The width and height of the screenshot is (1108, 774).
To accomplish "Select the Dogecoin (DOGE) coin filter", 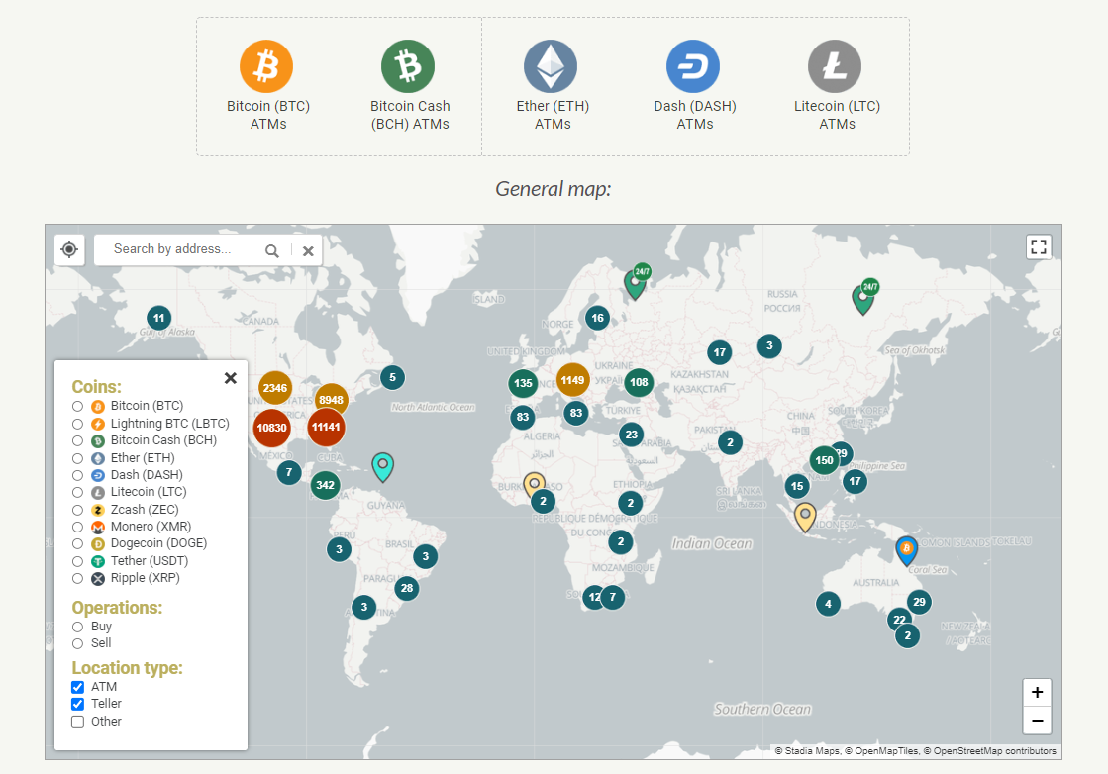I will point(78,543).
